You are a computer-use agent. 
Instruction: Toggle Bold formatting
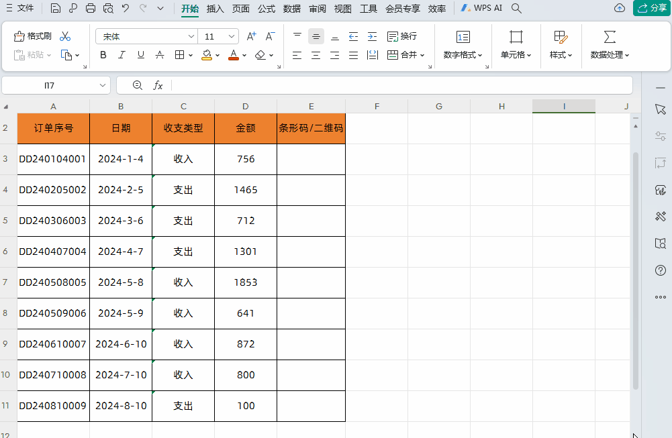(103, 55)
